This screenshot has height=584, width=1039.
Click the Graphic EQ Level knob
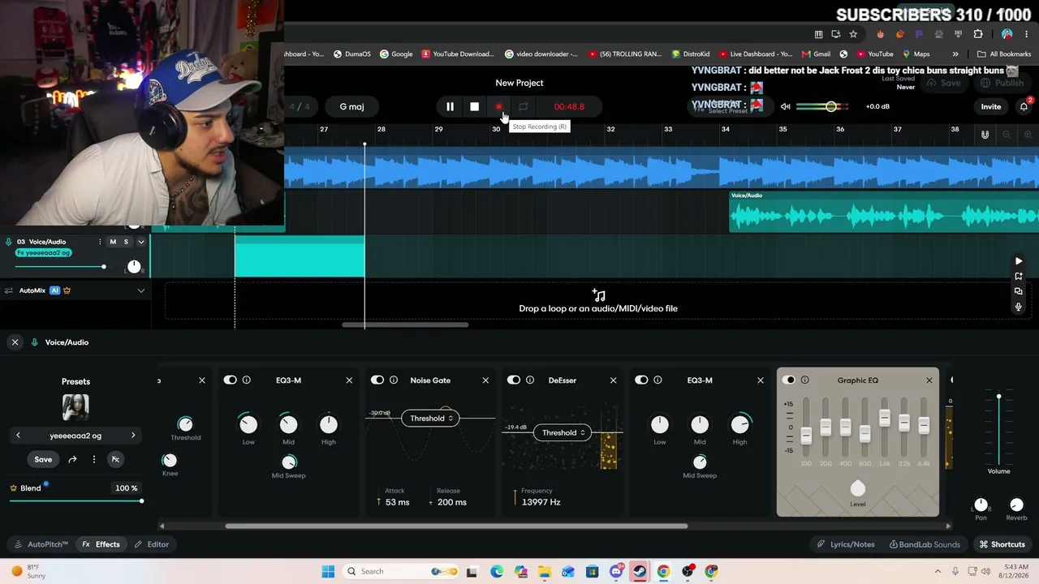[858, 488]
